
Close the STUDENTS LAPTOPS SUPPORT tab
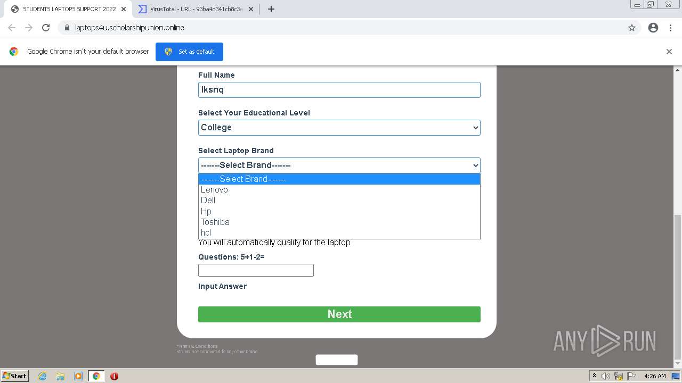124,9
